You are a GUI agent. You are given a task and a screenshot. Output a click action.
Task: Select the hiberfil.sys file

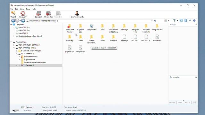pos(157,38)
